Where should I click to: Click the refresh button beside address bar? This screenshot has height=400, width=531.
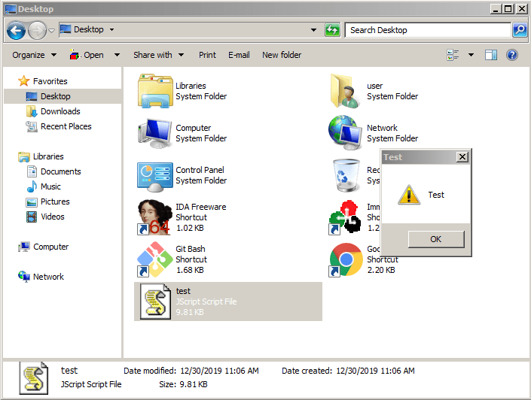coord(332,30)
